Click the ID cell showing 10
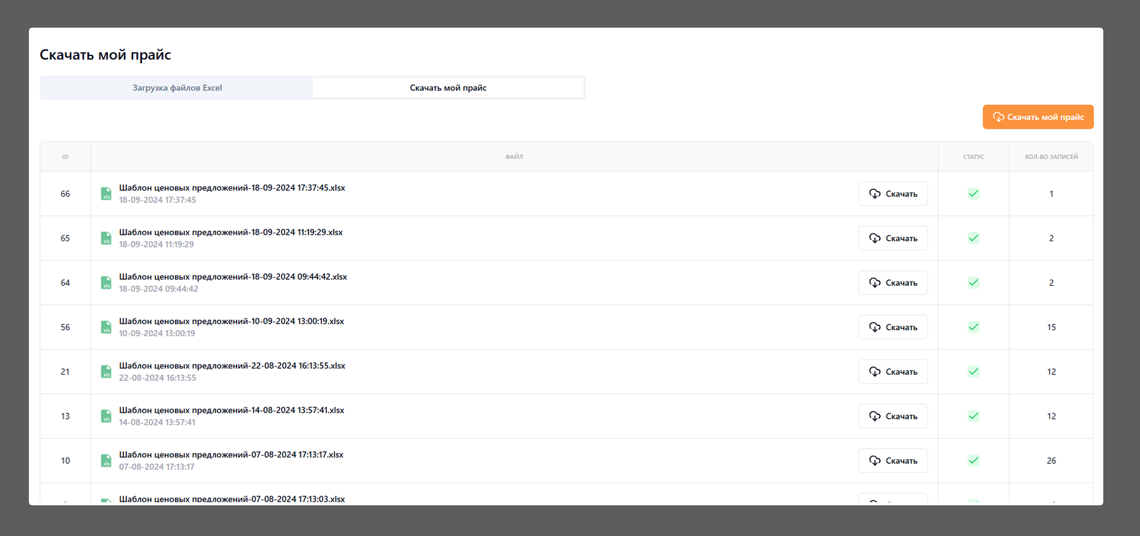1140x536 pixels. coord(65,461)
